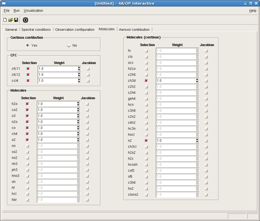Viewport: 260px width, 221px height.
Task: Uncheck the cfc11 selection checkbox
Action: [28, 69]
